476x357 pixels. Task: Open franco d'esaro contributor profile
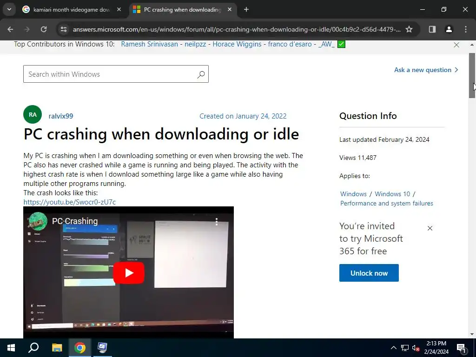(290, 44)
